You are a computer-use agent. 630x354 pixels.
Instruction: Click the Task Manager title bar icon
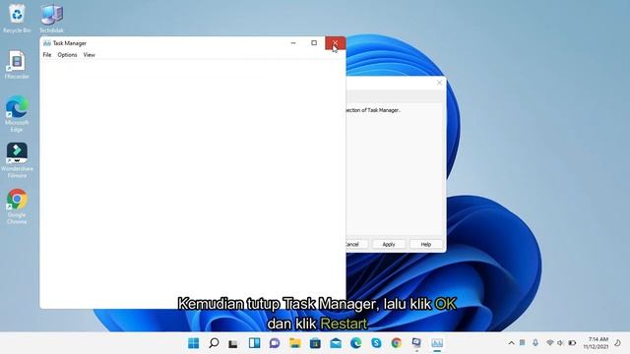pyautogui.click(x=47, y=43)
